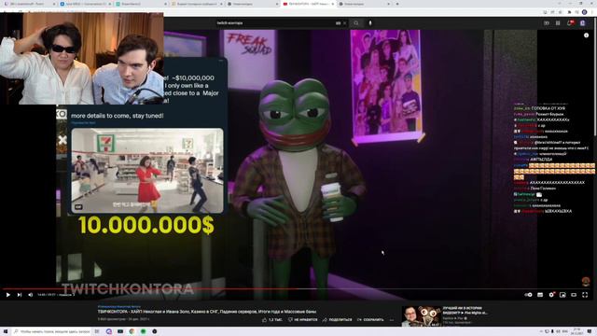Click the browser profile avatar icon
The height and width of the screenshot is (336, 597).
click(x=585, y=12)
